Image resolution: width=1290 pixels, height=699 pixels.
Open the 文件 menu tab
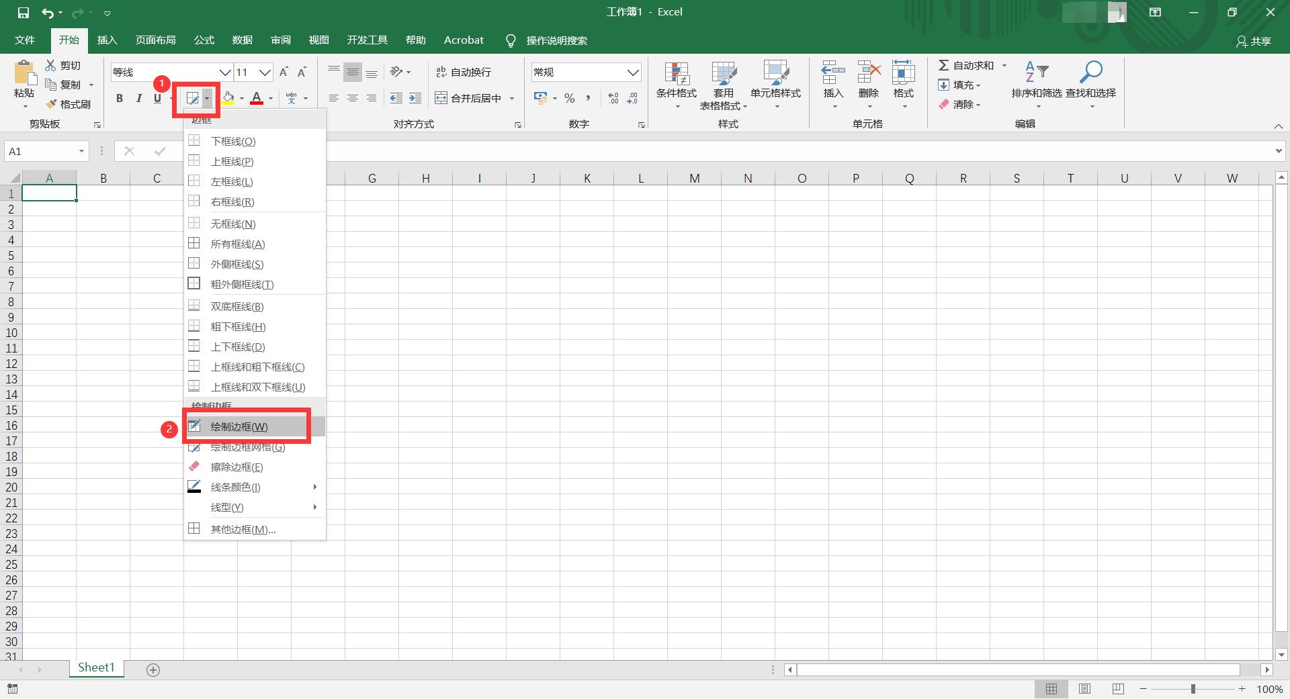[25, 40]
